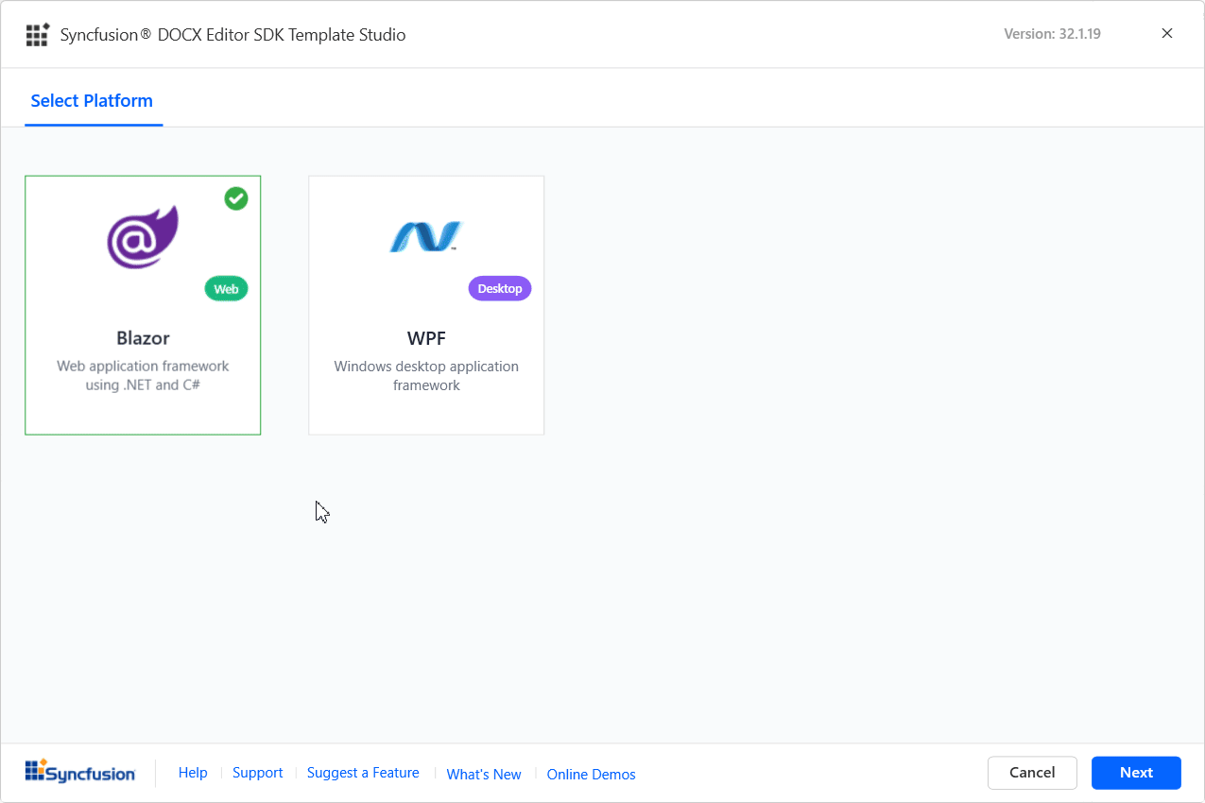Cancel the template setup
The image size is (1205, 803).
[x=1032, y=772]
